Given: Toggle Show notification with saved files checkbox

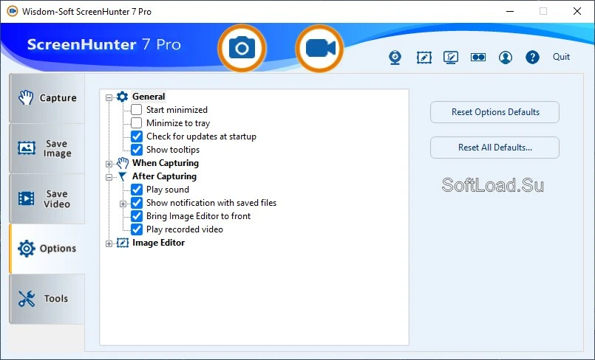Looking at the screenshot, I should [x=137, y=203].
